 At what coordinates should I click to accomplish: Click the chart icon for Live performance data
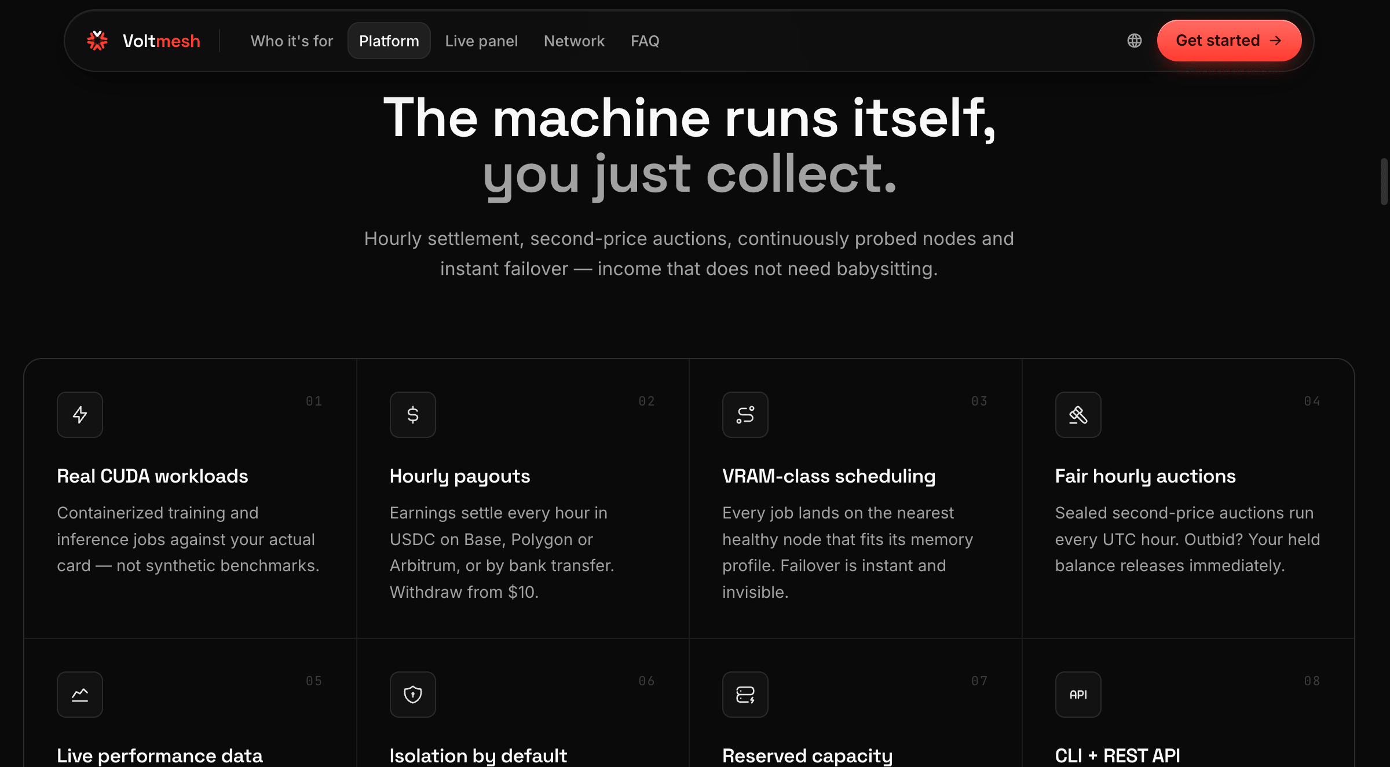(80, 695)
